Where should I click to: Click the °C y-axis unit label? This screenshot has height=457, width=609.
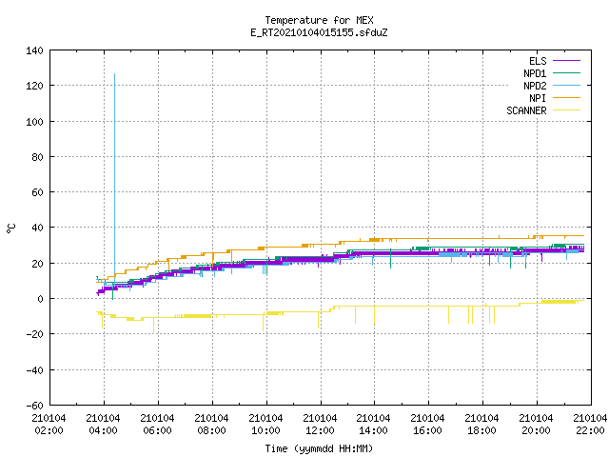point(10,228)
